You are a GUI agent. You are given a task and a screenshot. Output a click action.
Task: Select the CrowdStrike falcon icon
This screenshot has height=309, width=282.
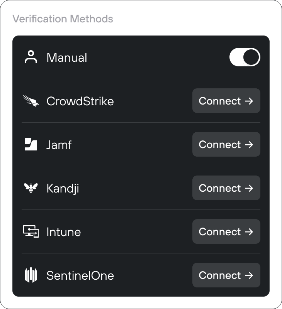point(31,101)
